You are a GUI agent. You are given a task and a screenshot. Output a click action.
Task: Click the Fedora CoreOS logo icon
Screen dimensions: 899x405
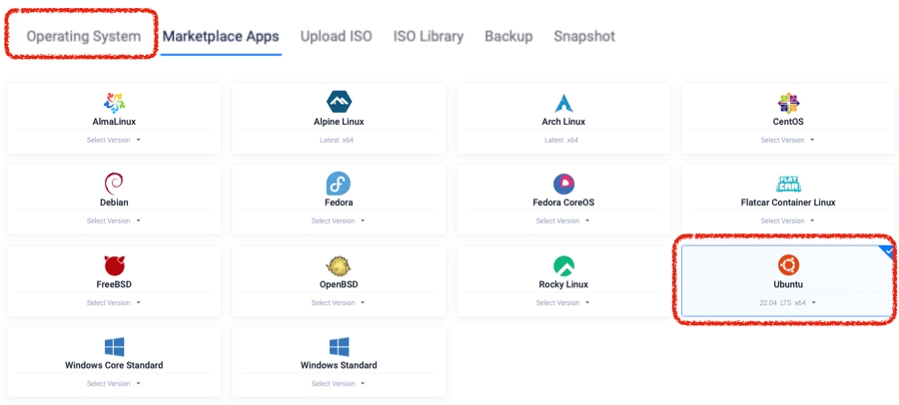[563, 184]
